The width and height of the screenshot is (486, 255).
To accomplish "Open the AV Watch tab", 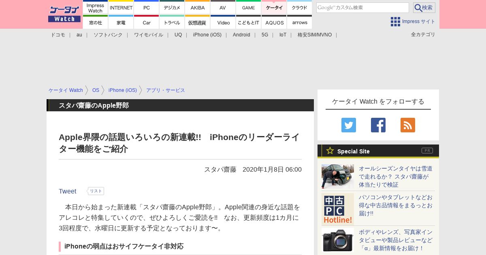I will pos(223,7).
